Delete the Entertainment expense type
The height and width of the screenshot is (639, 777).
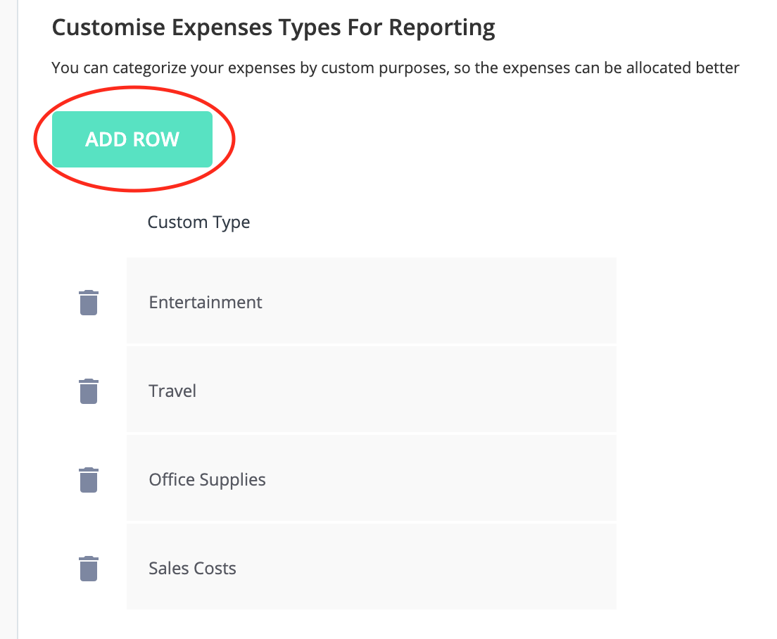pos(89,303)
